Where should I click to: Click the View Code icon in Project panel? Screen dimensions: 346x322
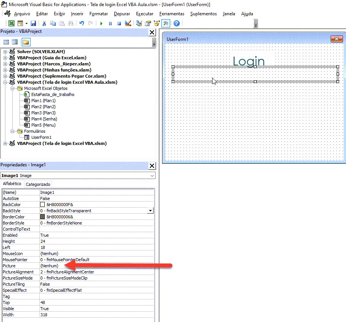[6, 42]
